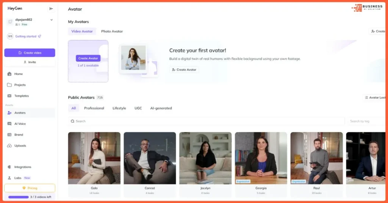This screenshot has width=388, height=203.
Task: Click the Conrad name label
Action: [150, 188]
